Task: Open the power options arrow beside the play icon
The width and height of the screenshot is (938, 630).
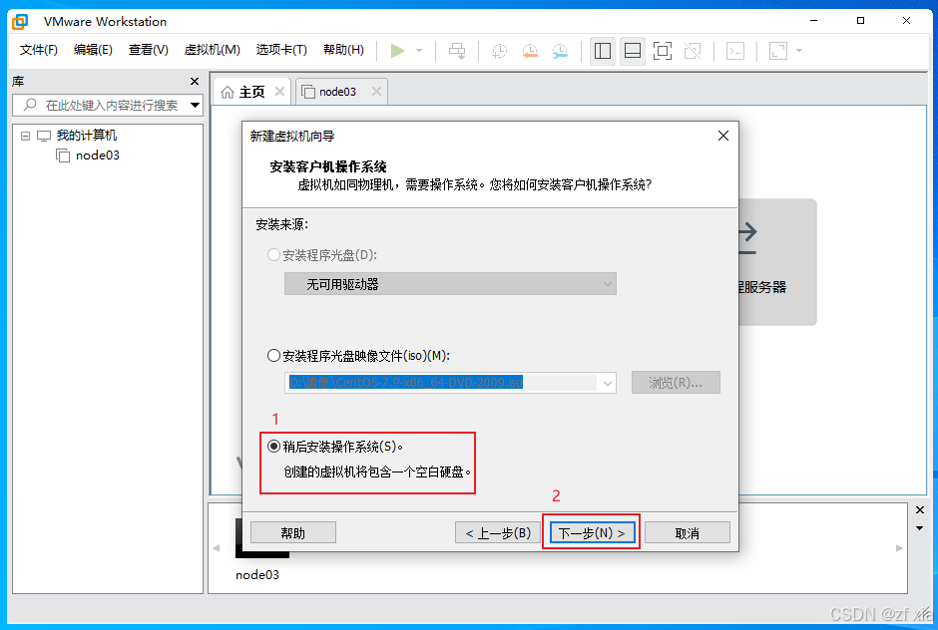Action: pos(419,51)
